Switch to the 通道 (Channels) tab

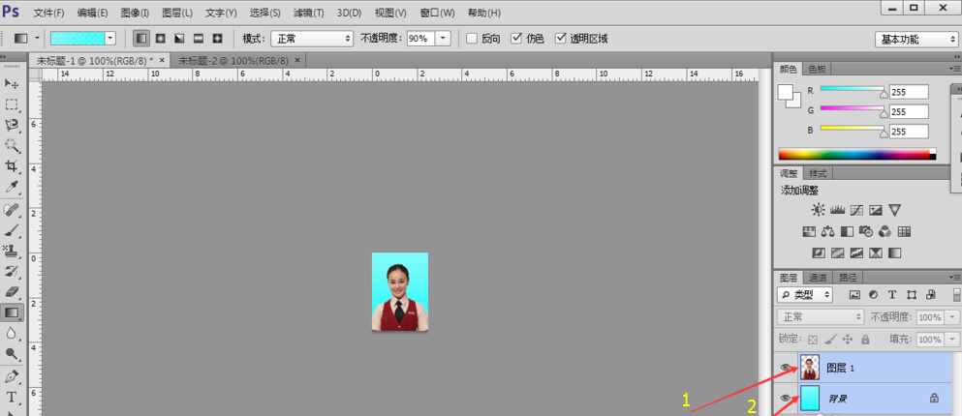(x=818, y=277)
